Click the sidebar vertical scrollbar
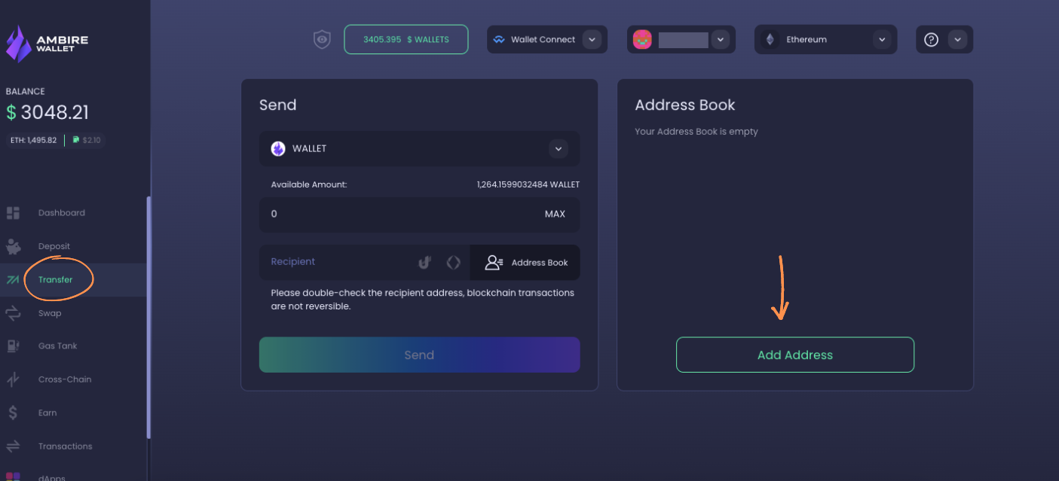Image resolution: width=1059 pixels, height=481 pixels. (148, 317)
